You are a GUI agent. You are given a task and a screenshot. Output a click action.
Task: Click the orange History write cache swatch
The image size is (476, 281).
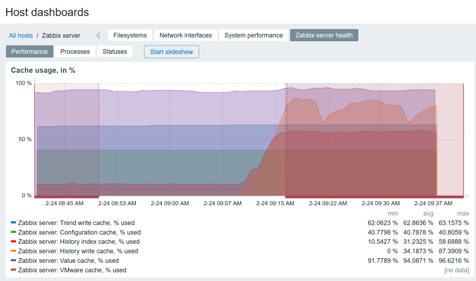(x=13, y=251)
